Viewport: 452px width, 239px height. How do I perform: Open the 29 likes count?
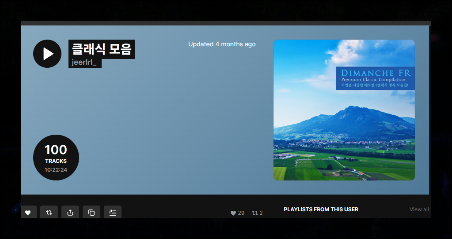238,213
